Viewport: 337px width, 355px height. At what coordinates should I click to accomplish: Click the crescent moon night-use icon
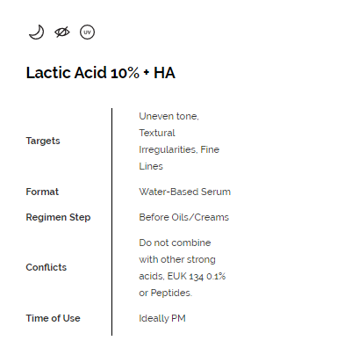point(37,32)
